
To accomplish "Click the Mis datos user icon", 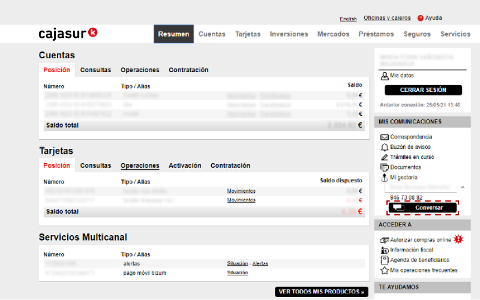I will (x=385, y=76).
